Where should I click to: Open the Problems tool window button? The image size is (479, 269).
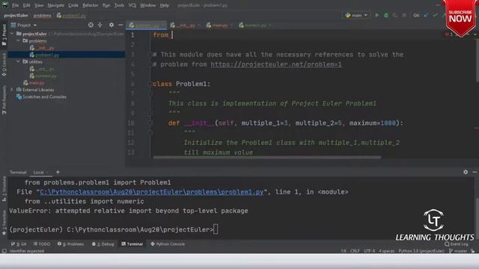(70, 244)
